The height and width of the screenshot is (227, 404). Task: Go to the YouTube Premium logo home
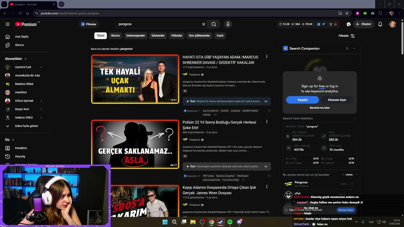click(26, 24)
